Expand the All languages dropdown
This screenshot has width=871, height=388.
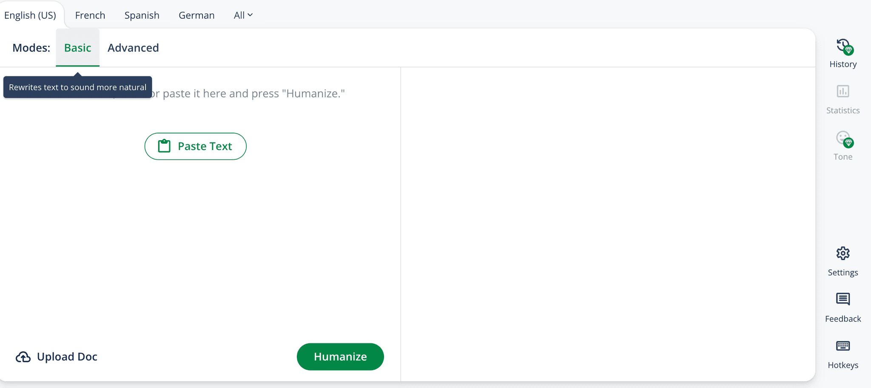coord(243,15)
